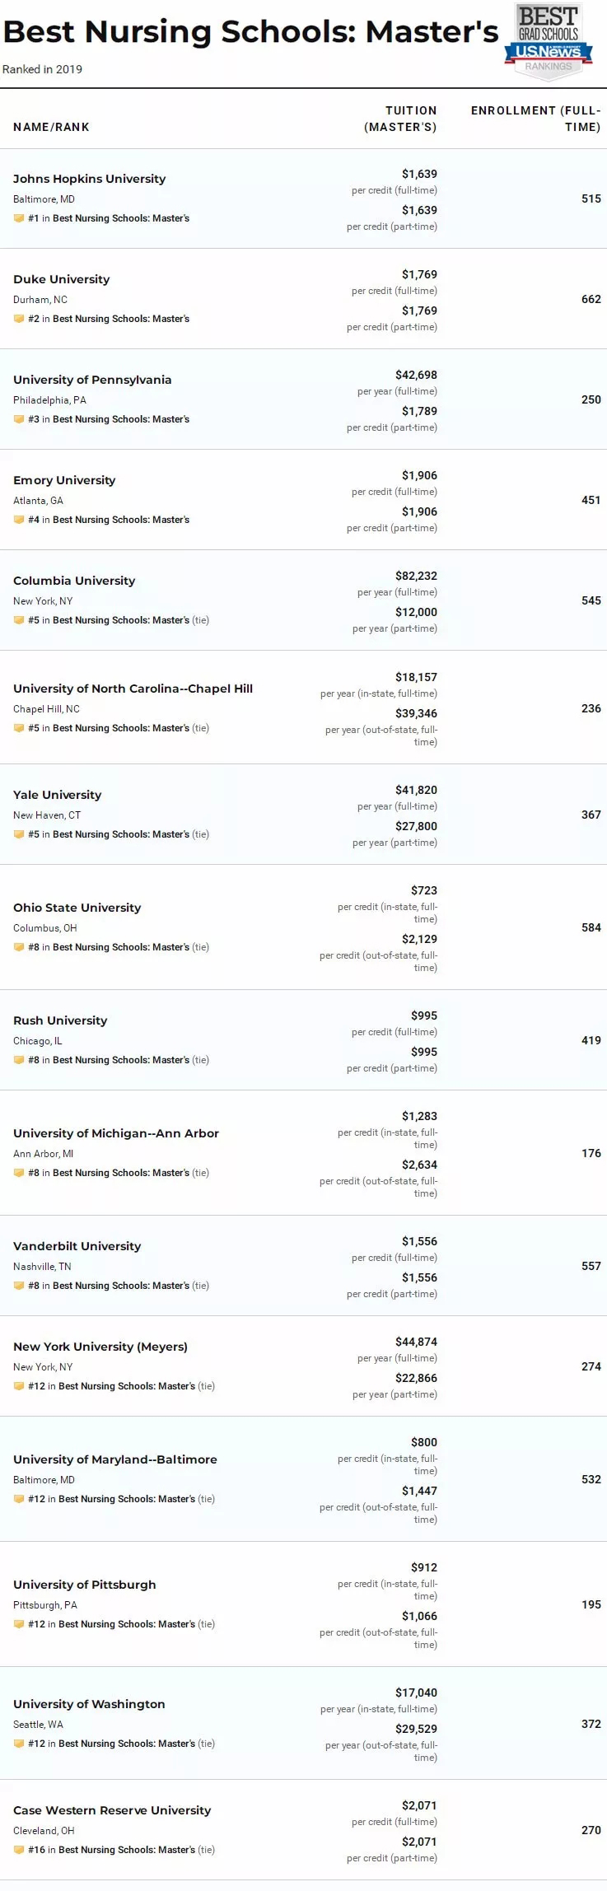Click the rank badge icon under Vanderbilt University
This screenshot has height=1891, width=607.
pyautogui.click(x=19, y=1286)
